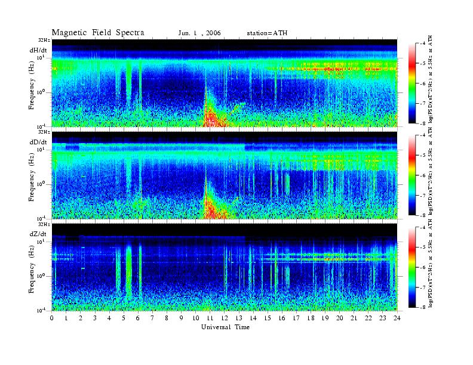Click the 32Hz tick label of dH/dt panel

44,40
